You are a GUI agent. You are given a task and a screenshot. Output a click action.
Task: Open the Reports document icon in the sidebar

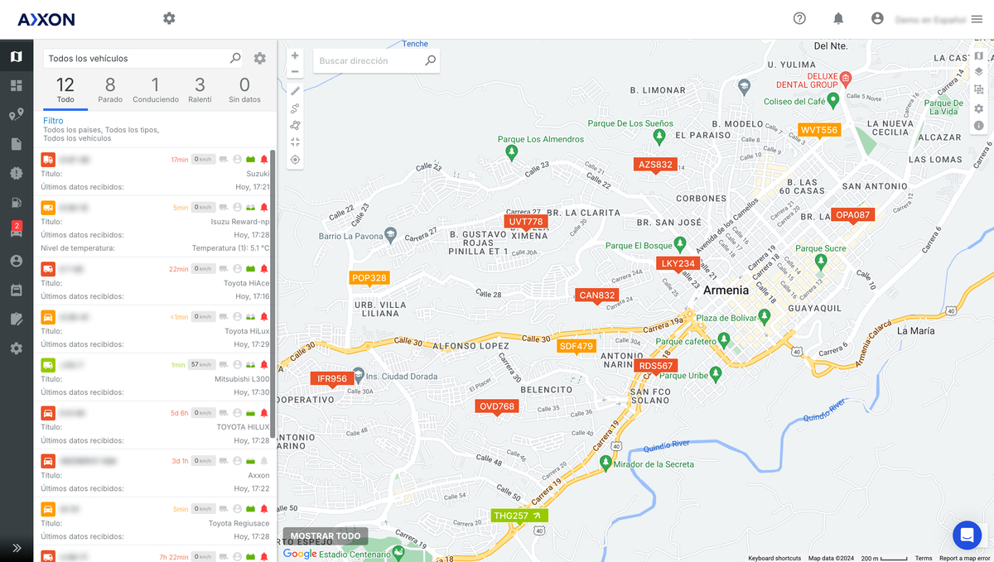17,144
